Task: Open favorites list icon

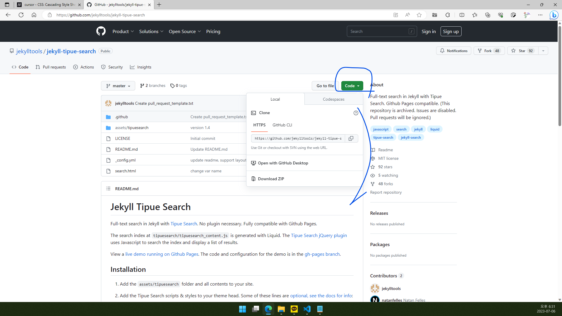Action: 475,15
